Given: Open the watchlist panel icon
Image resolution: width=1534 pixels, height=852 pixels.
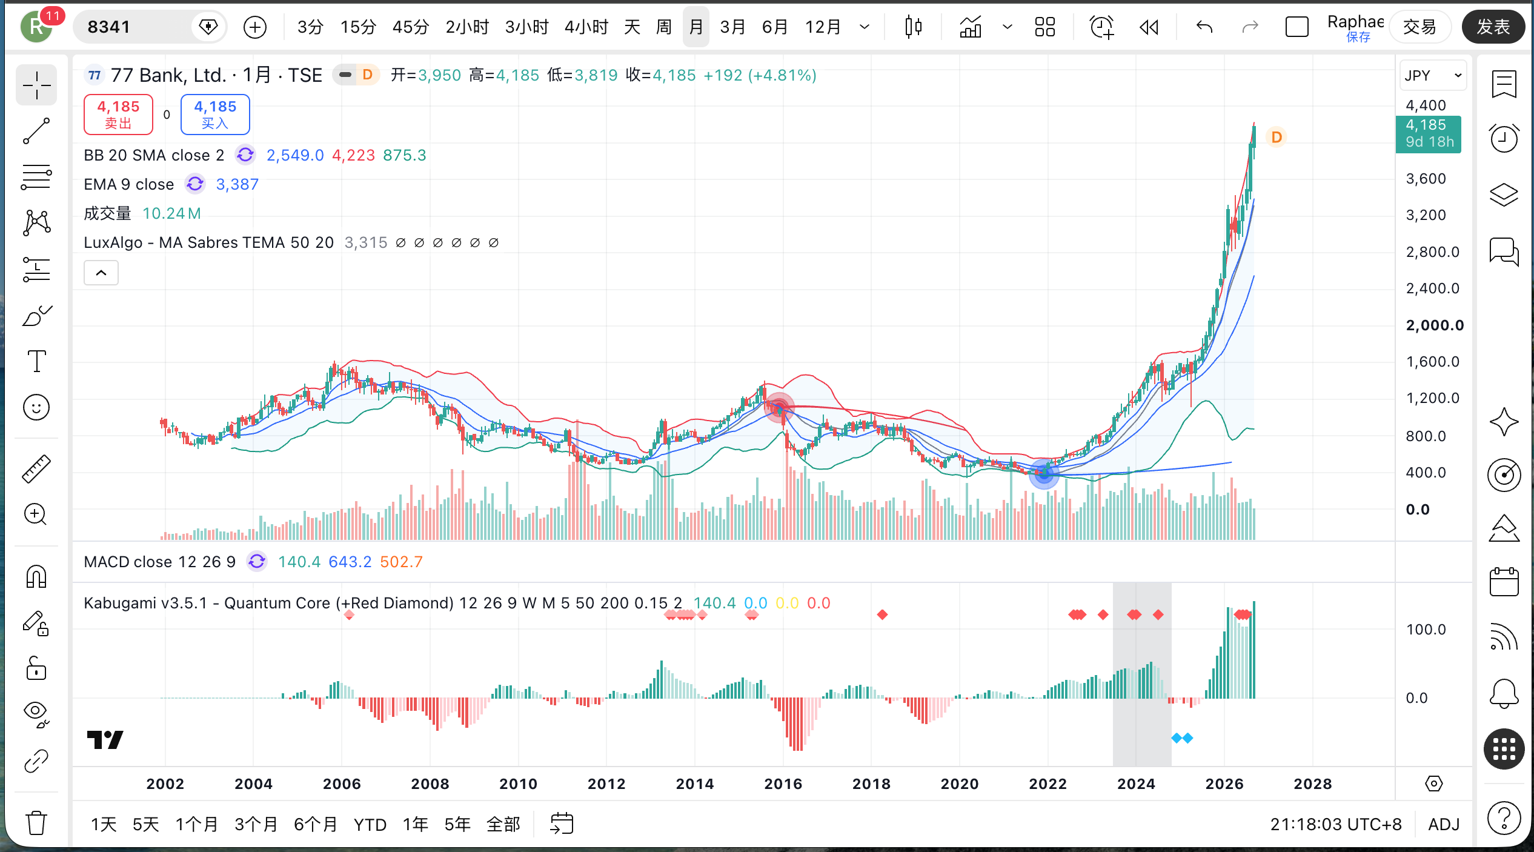Looking at the screenshot, I should pos(1504,84).
